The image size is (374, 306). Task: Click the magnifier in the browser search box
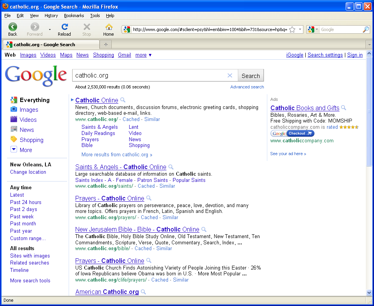pos(365,29)
